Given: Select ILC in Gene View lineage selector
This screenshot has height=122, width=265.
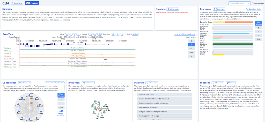Looking at the screenshot, I should point(191,49).
